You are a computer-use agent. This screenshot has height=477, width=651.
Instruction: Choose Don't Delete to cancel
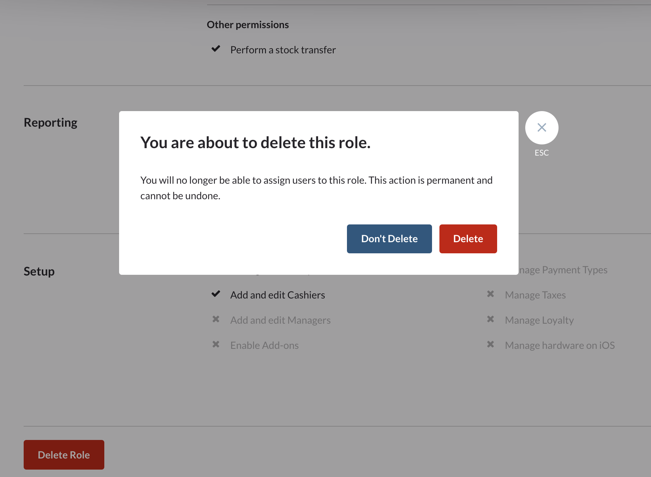point(389,239)
